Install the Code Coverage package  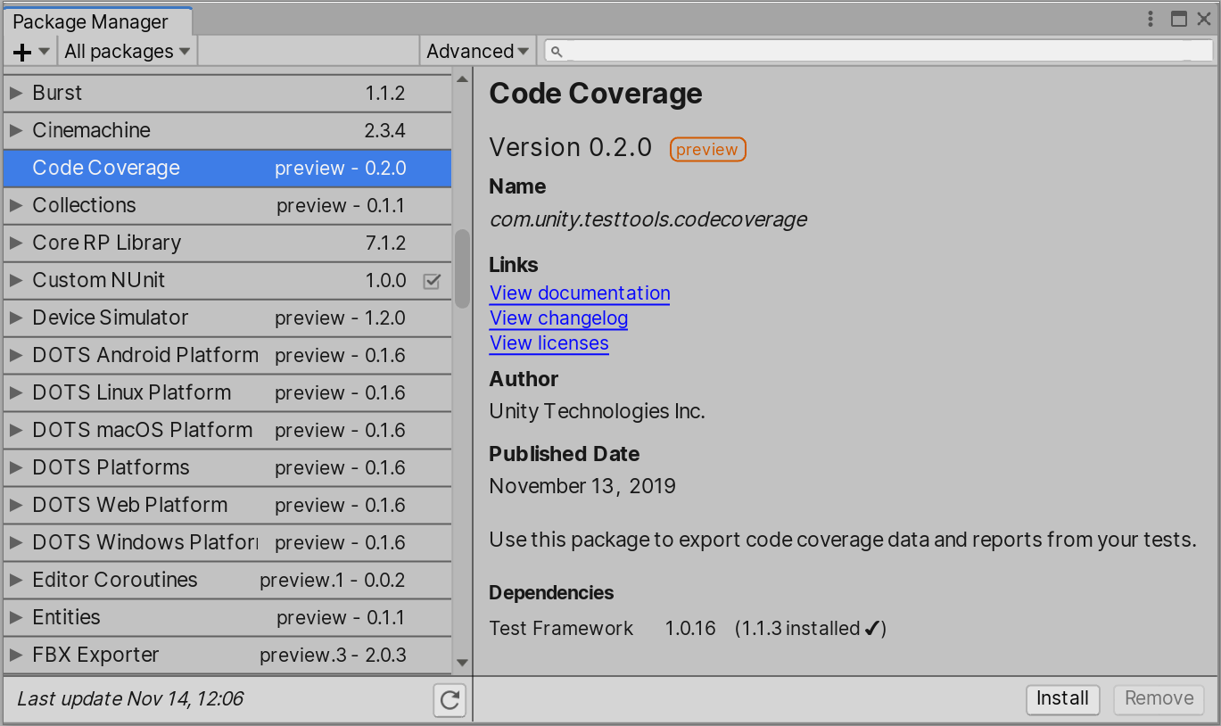click(1062, 699)
